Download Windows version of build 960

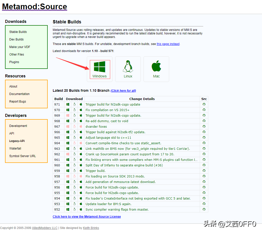click(x=68, y=165)
